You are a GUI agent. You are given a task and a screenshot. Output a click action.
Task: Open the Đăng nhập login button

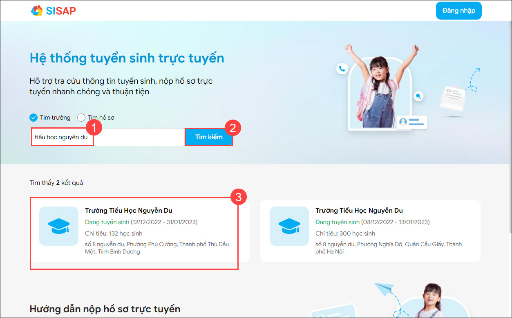(458, 11)
